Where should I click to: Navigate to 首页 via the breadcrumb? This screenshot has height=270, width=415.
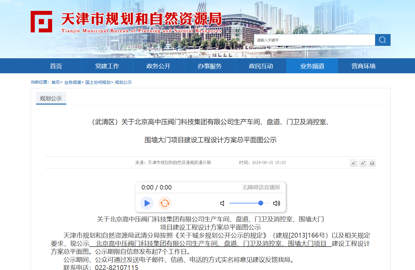[x=56, y=82]
